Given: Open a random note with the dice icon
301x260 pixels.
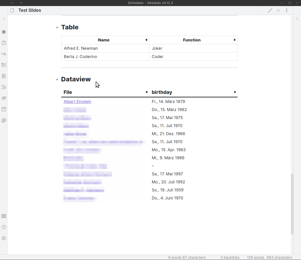Looking at the screenshot, I should coord(4,43).
